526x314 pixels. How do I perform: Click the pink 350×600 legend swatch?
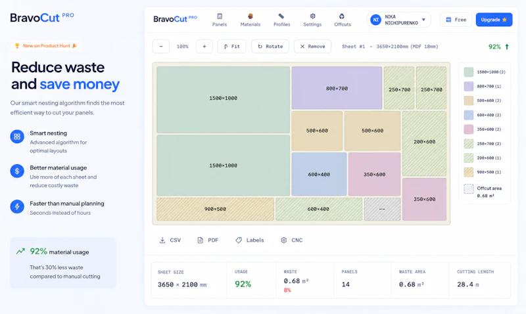(468, 129)
